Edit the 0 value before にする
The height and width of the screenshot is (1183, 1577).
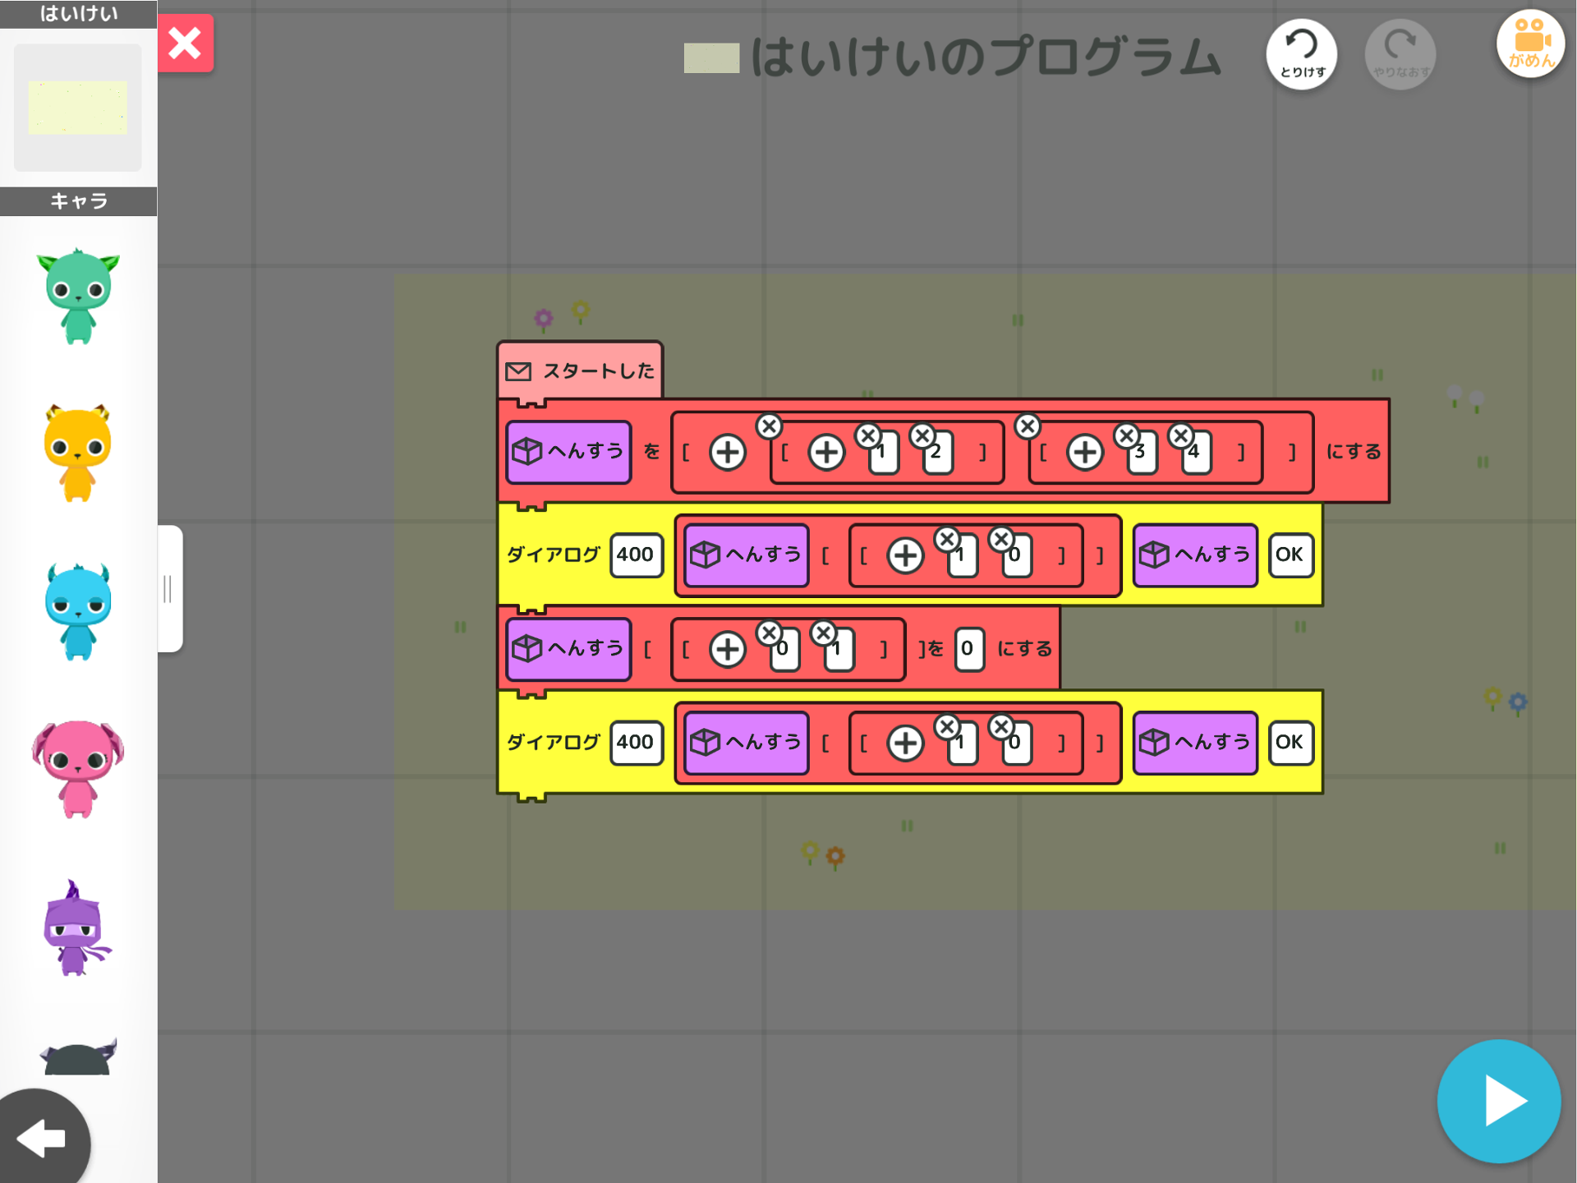pos(968,648)
